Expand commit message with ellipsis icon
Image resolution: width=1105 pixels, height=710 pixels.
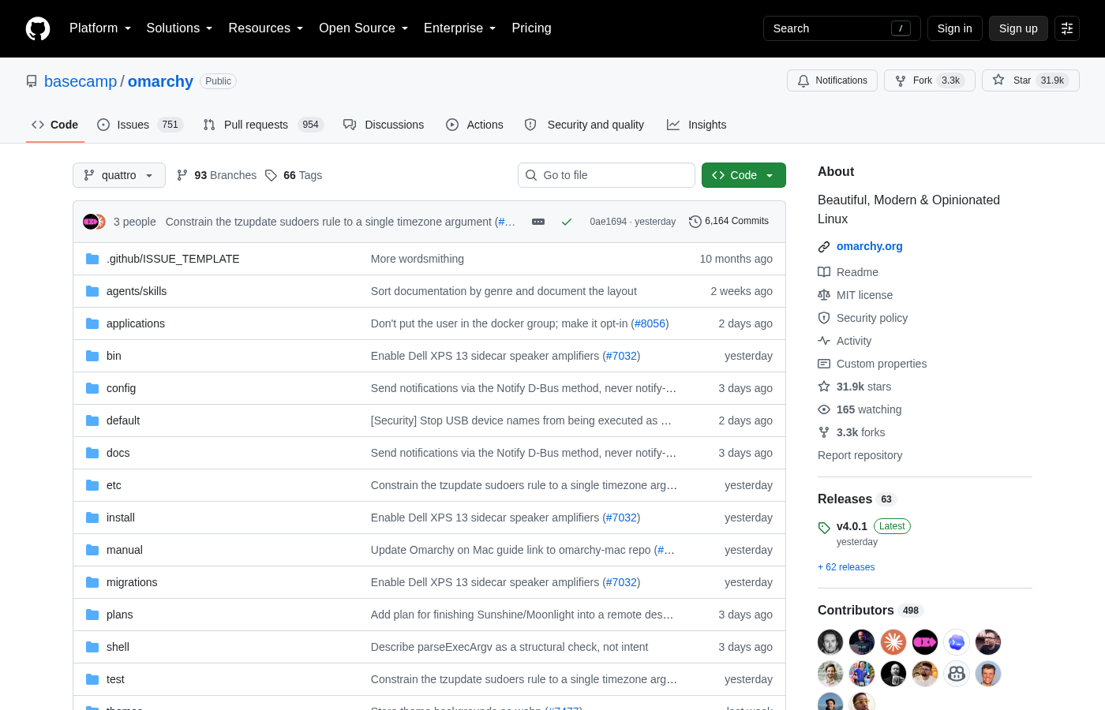(x=538, y=222)
